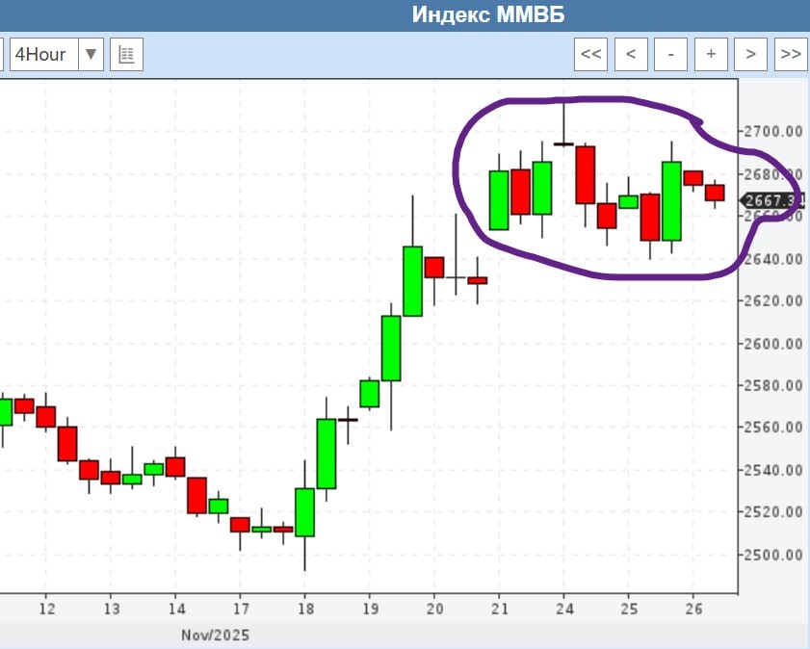The height and width of the screenshot is (649, 810).
Task: Click the 2640.00 price axis label
Action: (772, 258)
